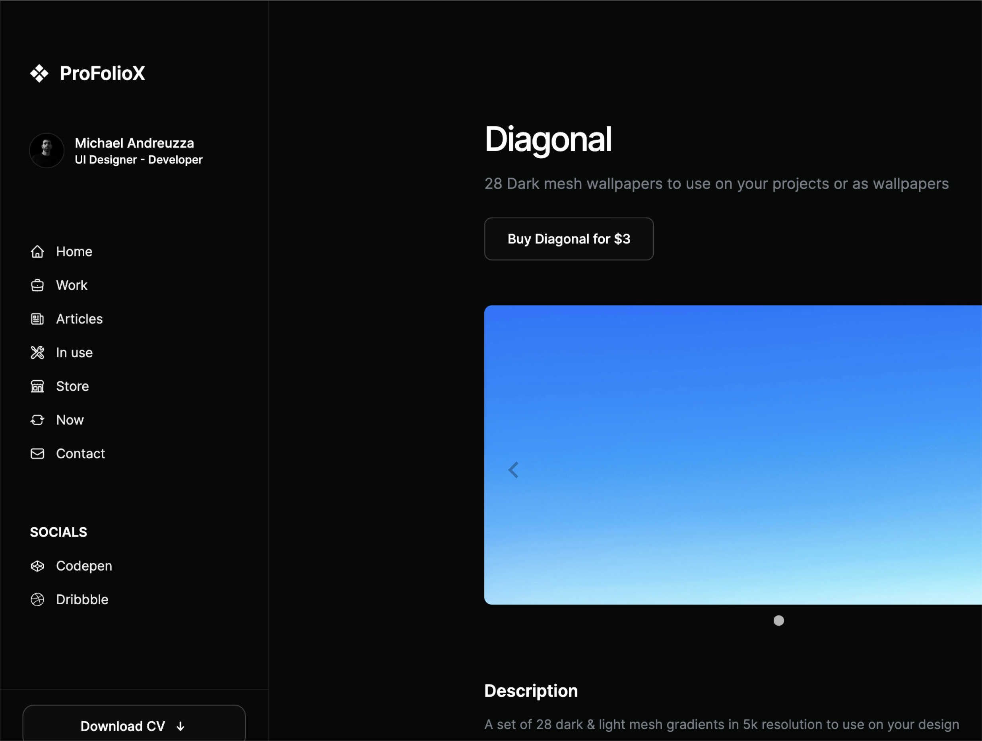The height and width of the screenshot is (741, 982).
Task: Click the UI Designer - Developer subtitle
Action: point(138,160)
